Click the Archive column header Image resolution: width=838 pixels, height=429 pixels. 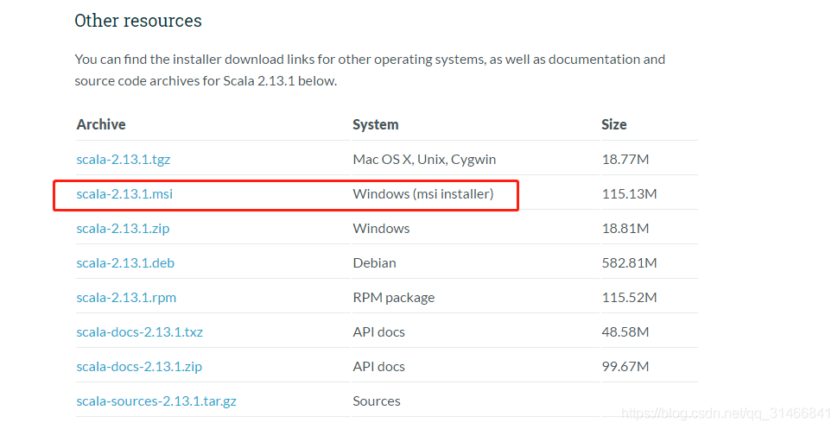click(101, 124)
